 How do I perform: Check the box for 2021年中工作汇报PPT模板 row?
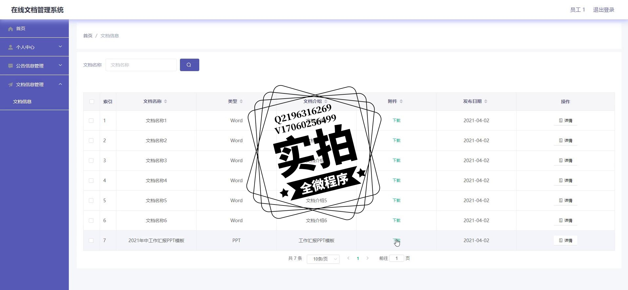pos(91,241)
